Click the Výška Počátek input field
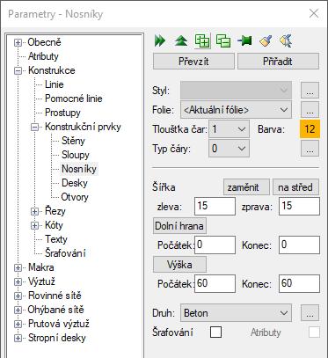The height and width of the screenshot is (358, 328). (x=215, y=283)
